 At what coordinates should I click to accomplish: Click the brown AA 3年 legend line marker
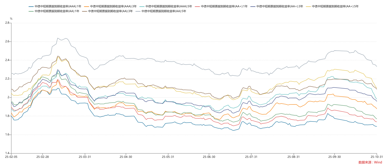[x=85, y=11]
